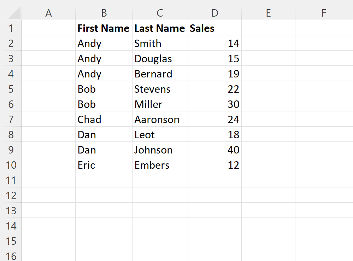Viewport: 353px width, 261px height.
Task: Select column header F
Action: pos(324,13)
